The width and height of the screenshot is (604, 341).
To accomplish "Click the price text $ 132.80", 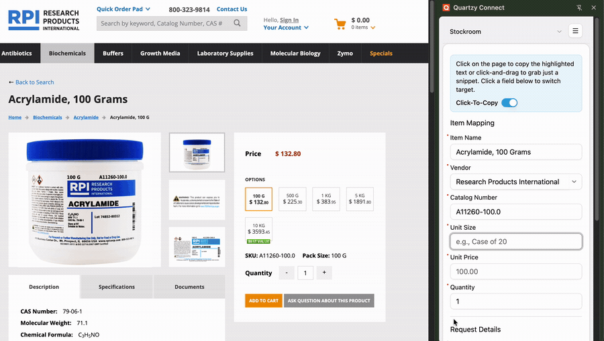I will coord(288,154).
